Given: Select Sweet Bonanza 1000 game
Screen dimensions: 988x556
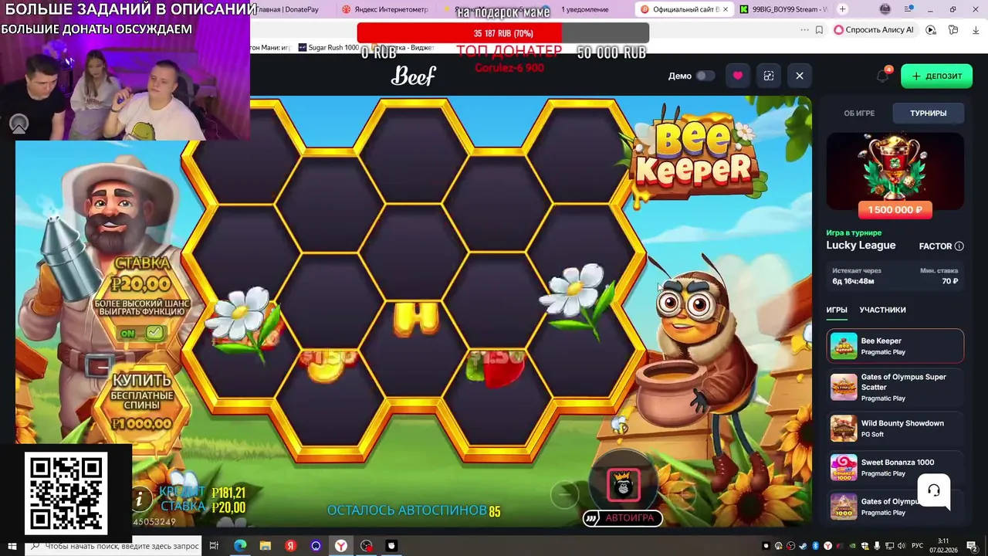Looking at the screenshot, I should coord(895,467).
